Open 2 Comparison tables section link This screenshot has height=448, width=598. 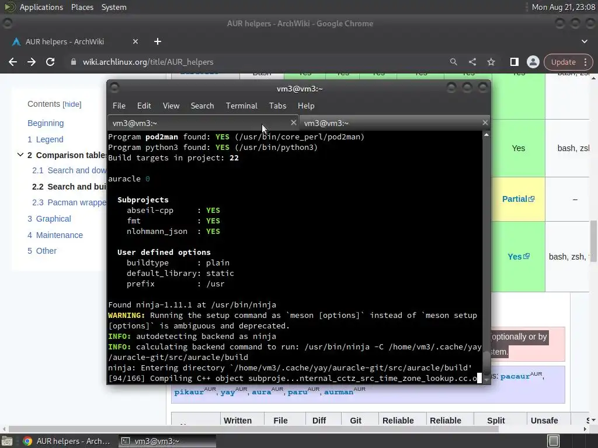click(67, 155)
